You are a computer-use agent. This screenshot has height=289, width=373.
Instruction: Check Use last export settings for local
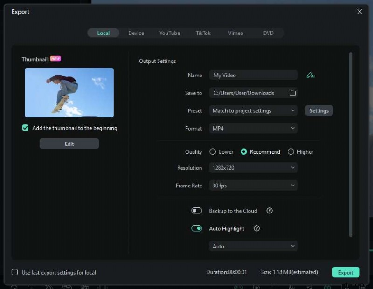click(14, 272)
